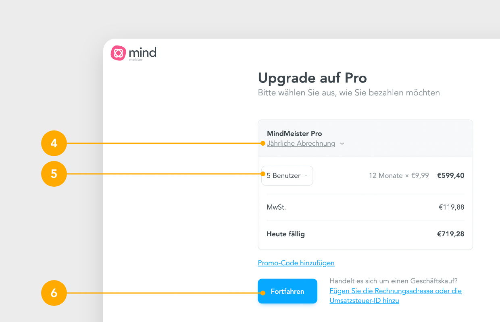
Task: Click the MindMeister pink logo icon
Action: tap(119, 53)
